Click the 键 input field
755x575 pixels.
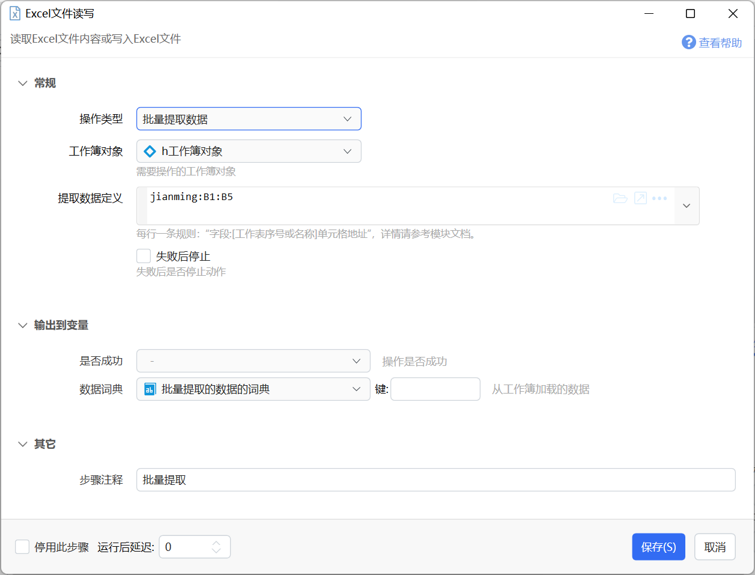435,389
